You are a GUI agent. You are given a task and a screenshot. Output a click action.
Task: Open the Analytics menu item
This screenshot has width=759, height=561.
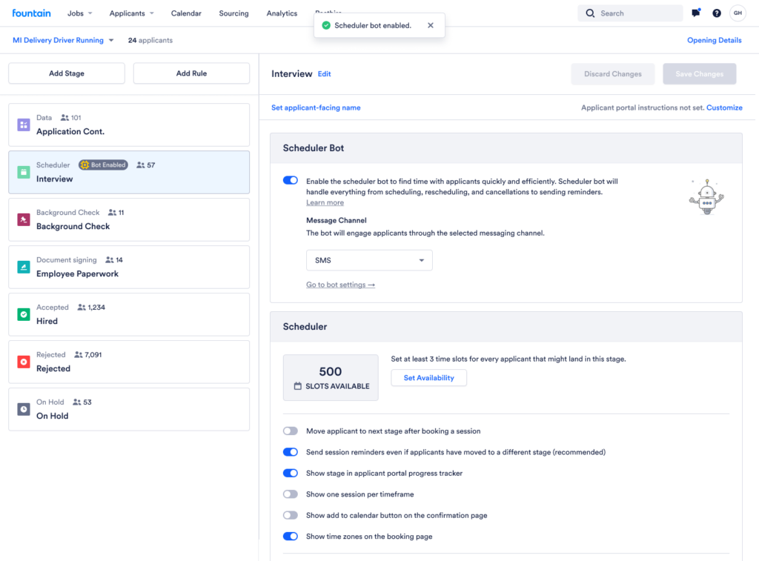[282, 13]
